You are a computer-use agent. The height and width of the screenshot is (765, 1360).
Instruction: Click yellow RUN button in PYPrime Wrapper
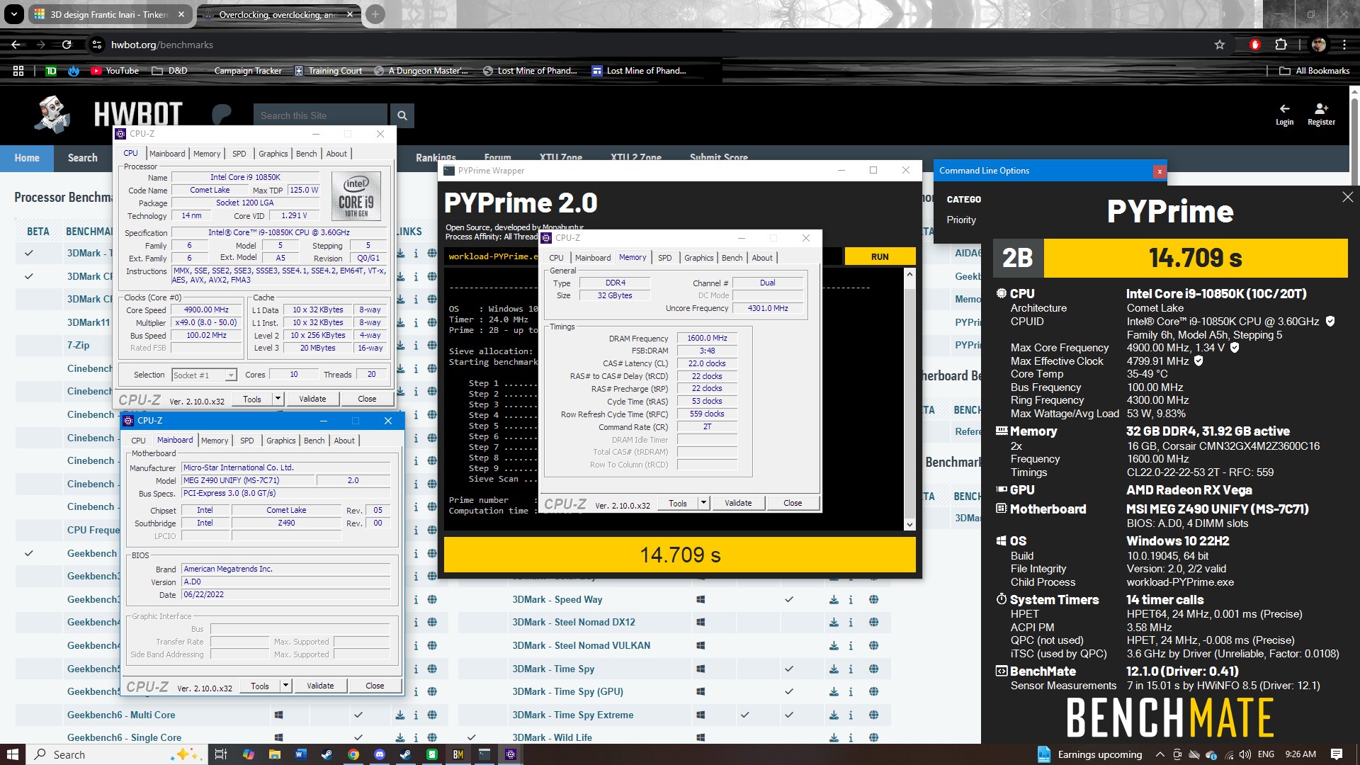click(880, 256)
